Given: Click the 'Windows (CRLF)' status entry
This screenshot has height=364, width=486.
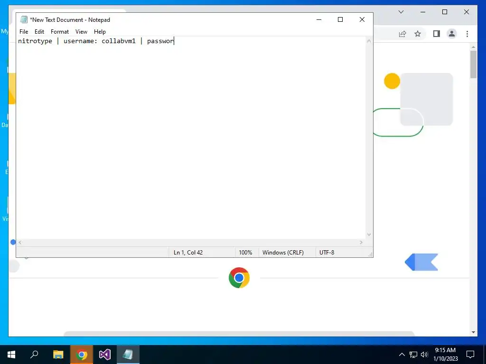Looking at the screenshot, I should (283, 253).
